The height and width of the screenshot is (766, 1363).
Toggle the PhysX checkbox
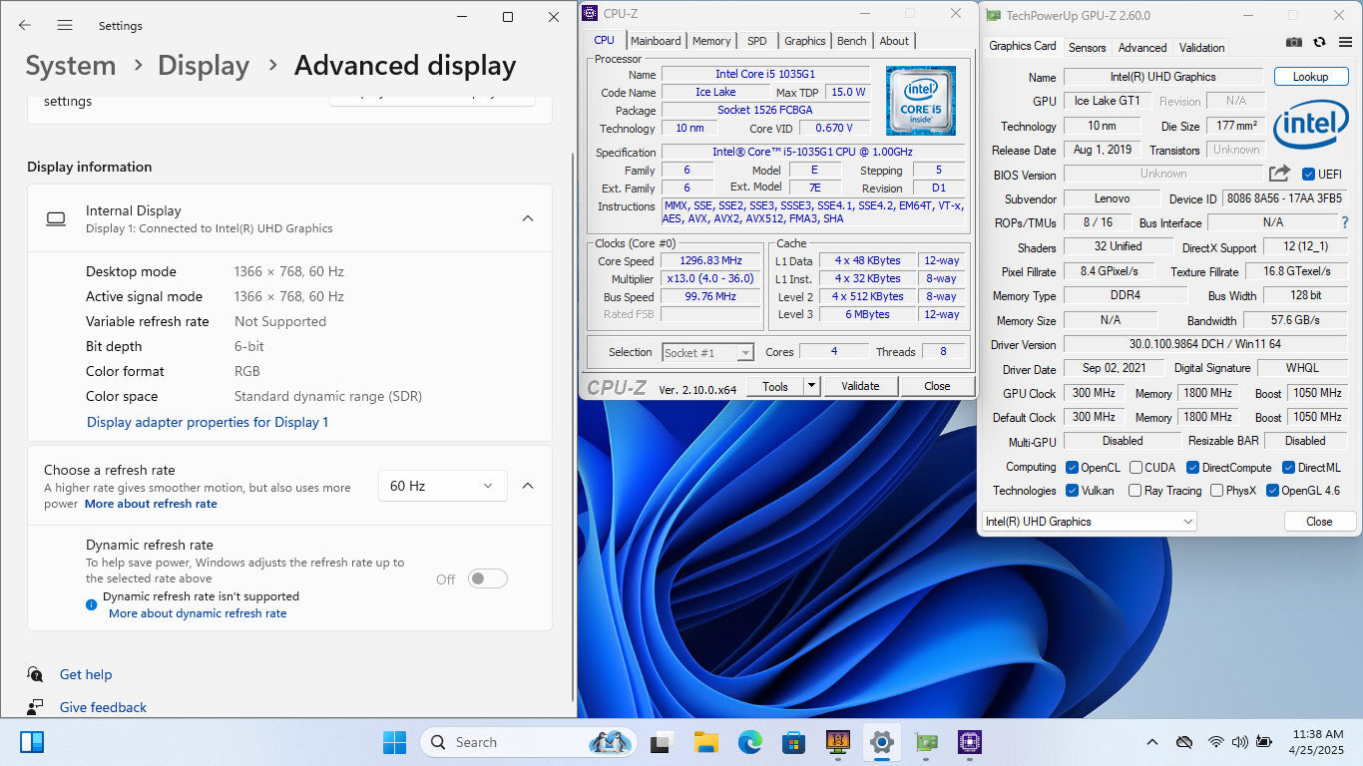1216,491
